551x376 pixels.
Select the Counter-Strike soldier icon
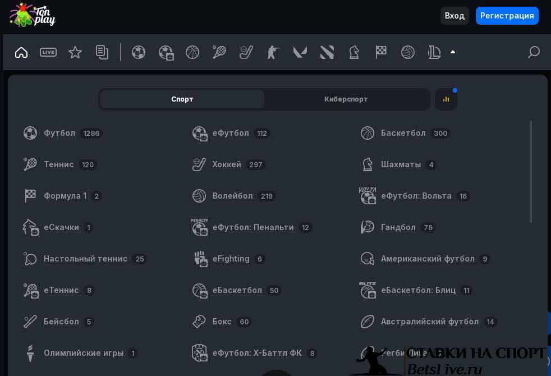click(273, 52)
